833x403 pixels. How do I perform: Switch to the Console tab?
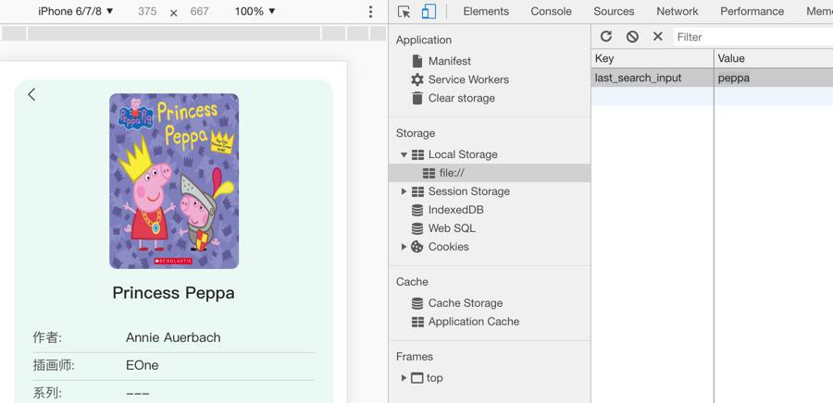click(x=551, y=11)
